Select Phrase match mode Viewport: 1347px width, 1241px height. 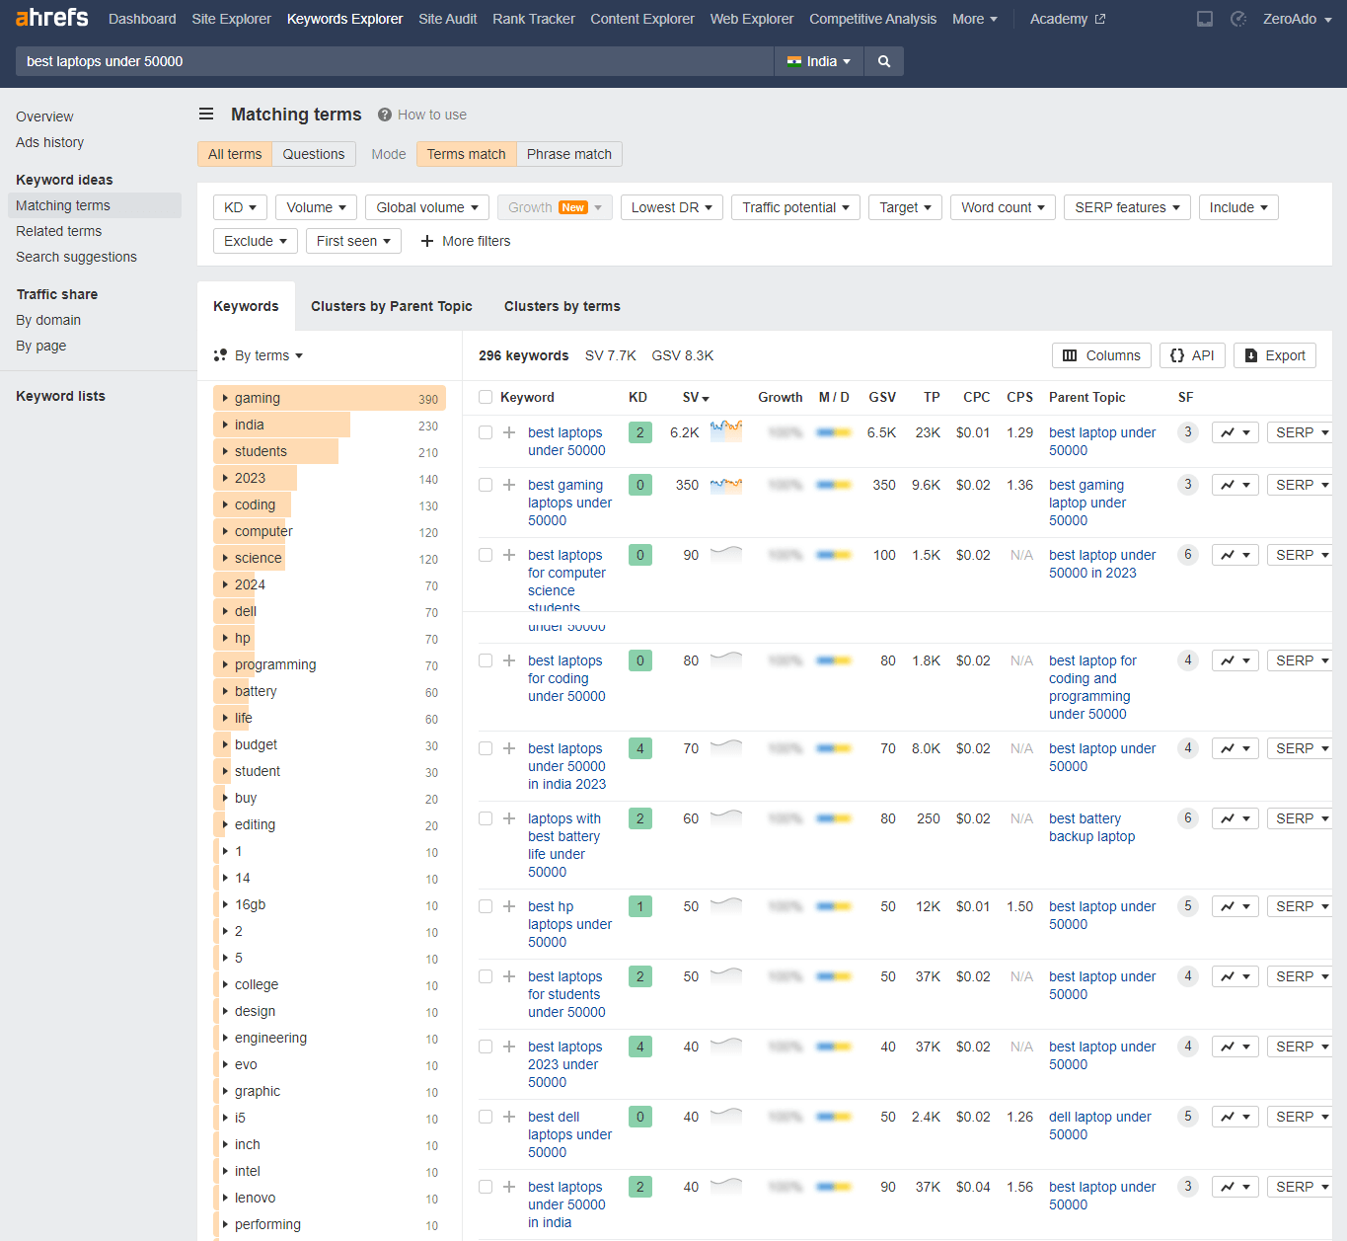pyautogui.click(x=569, y=154)
